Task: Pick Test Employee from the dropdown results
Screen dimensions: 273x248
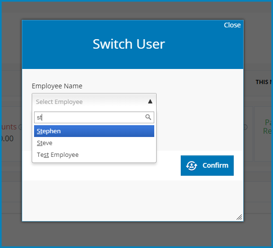Action: click(x=94, y=154)
